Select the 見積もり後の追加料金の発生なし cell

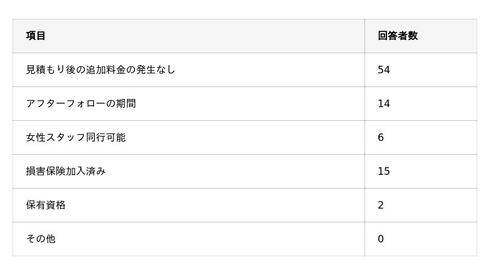point(100,70)
